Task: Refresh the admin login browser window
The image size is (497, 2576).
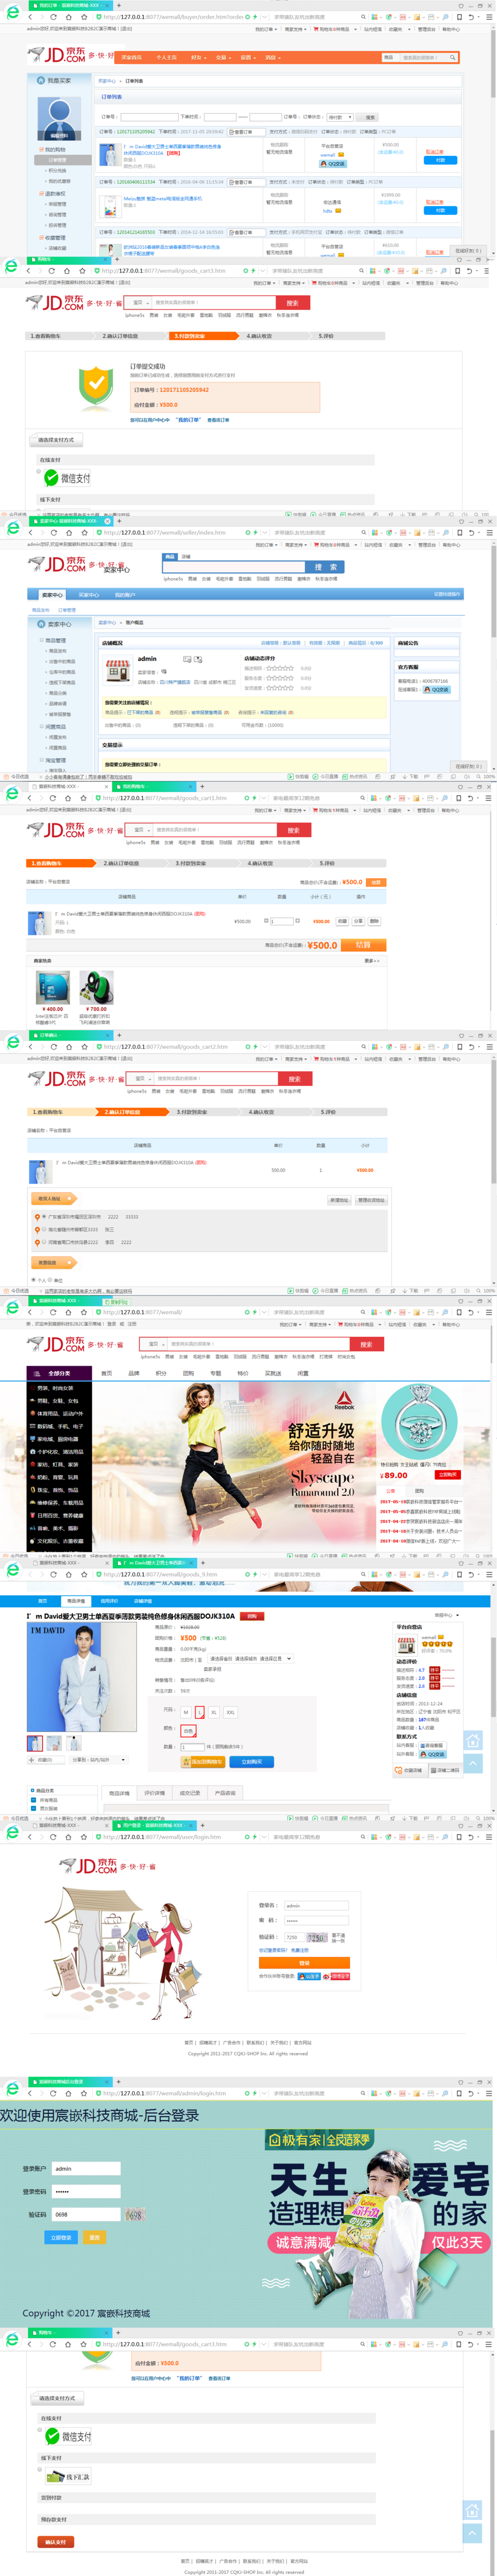Action: click(x=53, y=2093)
